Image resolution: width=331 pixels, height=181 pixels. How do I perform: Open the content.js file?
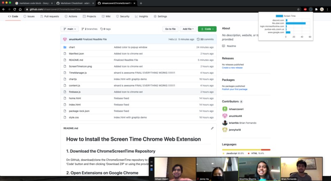coord(74,85)
